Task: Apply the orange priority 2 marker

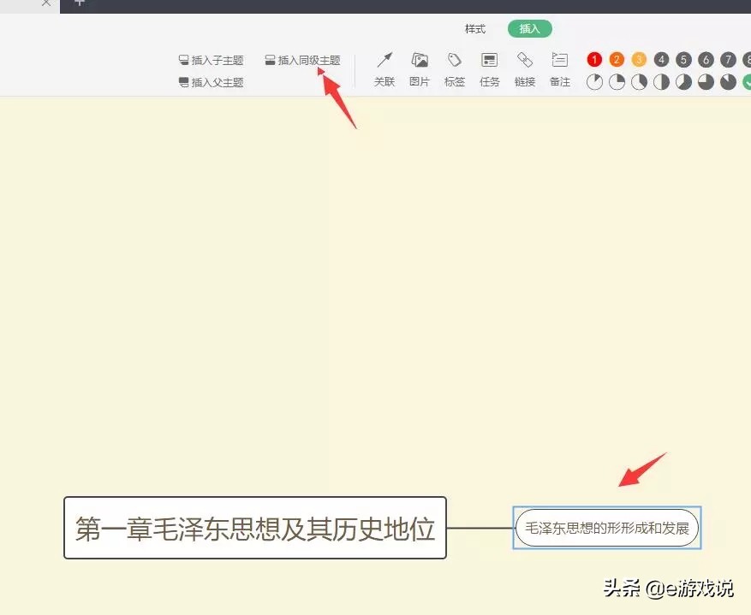Action: [x=617, y=60]
